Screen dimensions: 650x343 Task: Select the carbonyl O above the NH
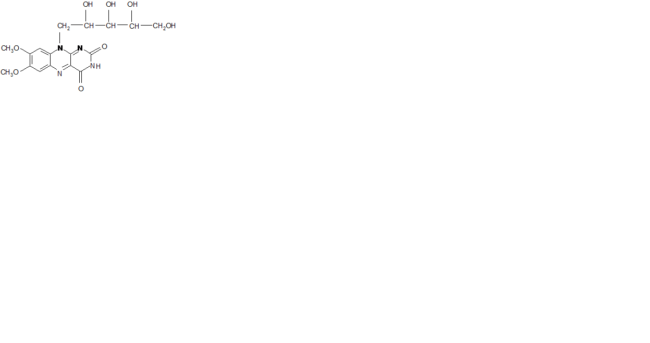pos(104,46)
